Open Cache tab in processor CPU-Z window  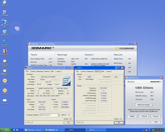(33, 71)
